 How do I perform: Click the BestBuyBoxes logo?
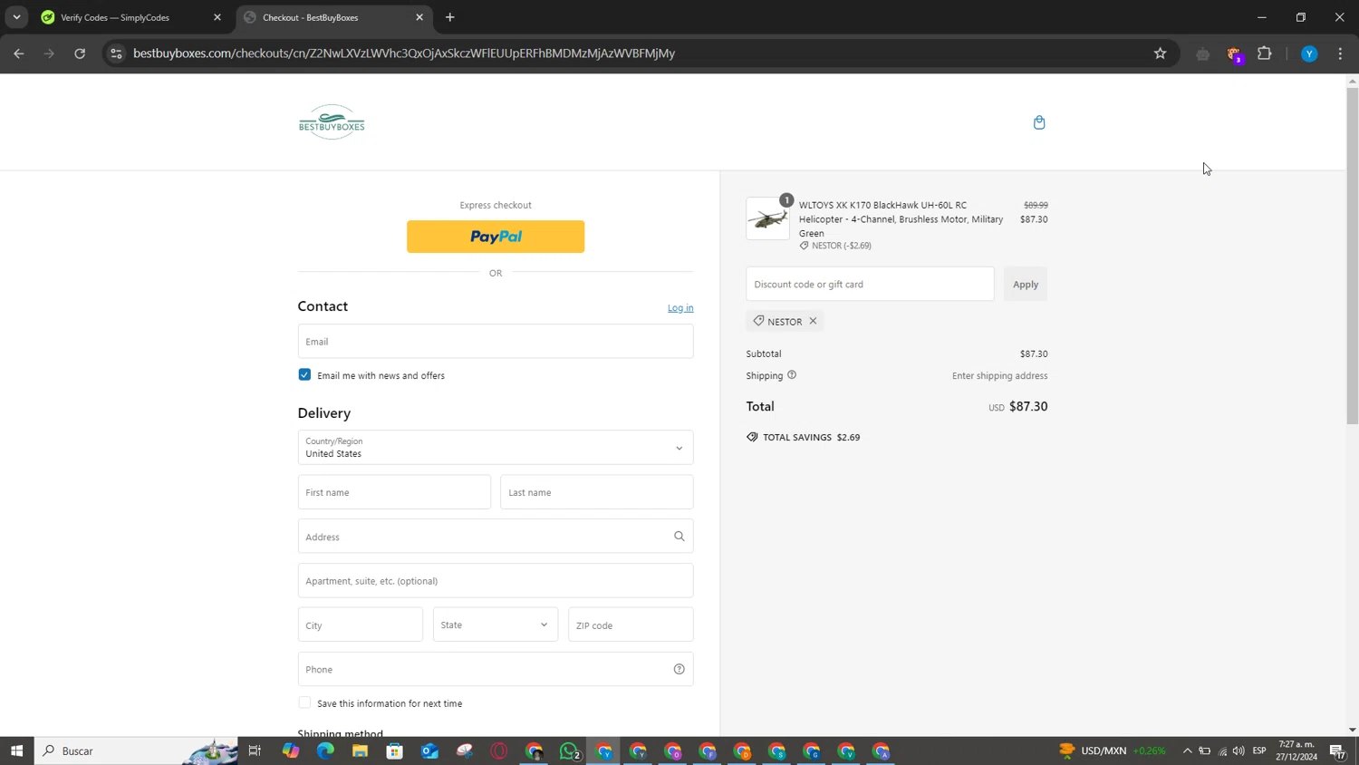pos(332,122)
